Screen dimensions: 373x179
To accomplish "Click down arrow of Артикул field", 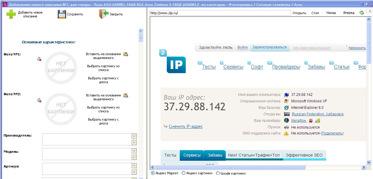I will tap(134, 172).
